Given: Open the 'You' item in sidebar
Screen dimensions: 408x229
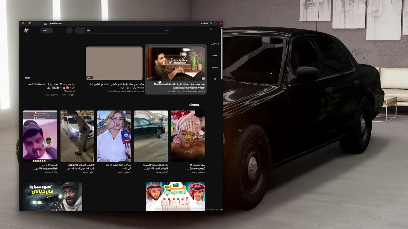Looking at the screenshot, I should coord(215,79).
